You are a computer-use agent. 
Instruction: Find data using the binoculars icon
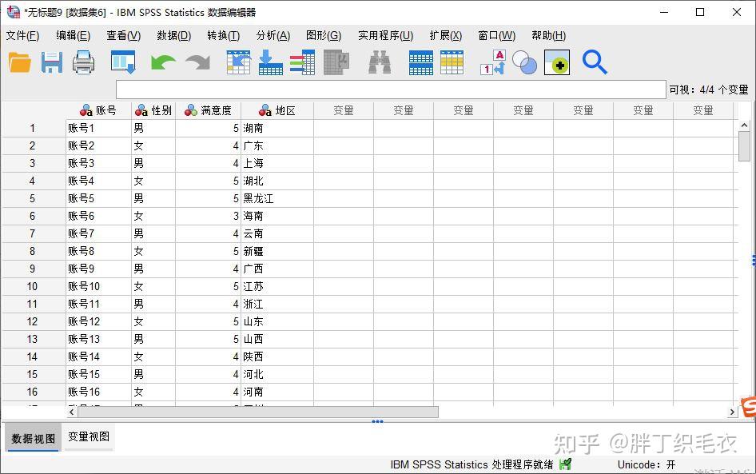click(x=379, y=62)
